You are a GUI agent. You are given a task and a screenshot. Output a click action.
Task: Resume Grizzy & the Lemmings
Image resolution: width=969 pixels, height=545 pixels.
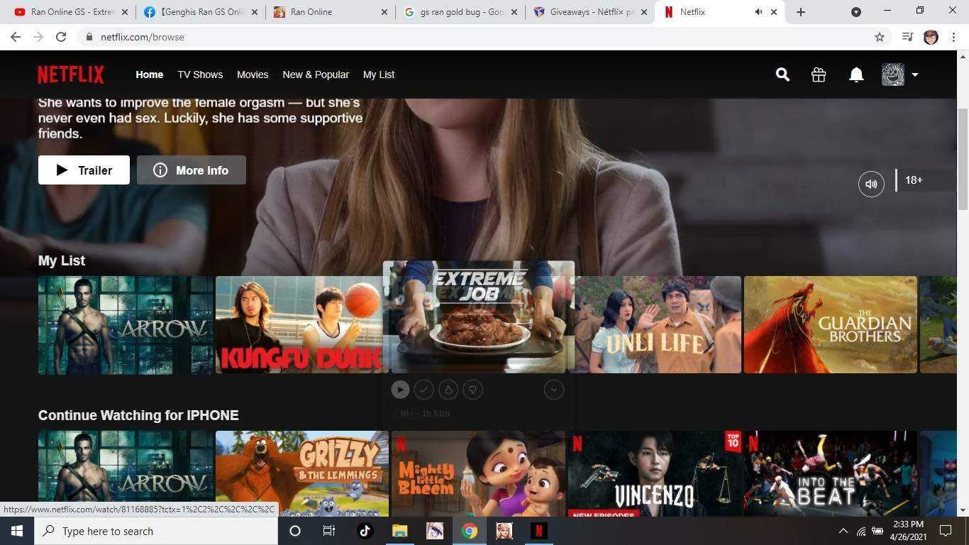[x=302, y=473]
